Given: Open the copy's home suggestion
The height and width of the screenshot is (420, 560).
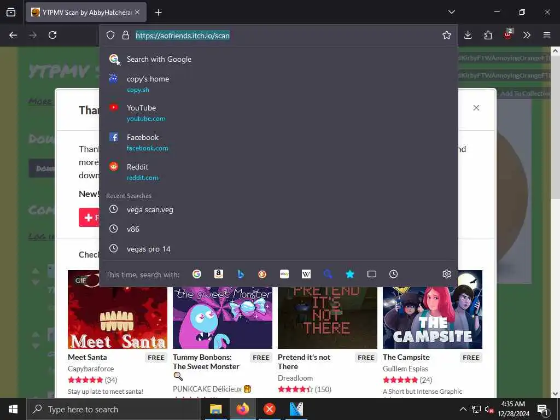Looking at the screenshot, I should [x=278, y=84].
